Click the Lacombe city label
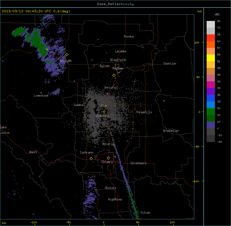The width and height of the screenshot is (231, 226). click(x=121, y=51)
